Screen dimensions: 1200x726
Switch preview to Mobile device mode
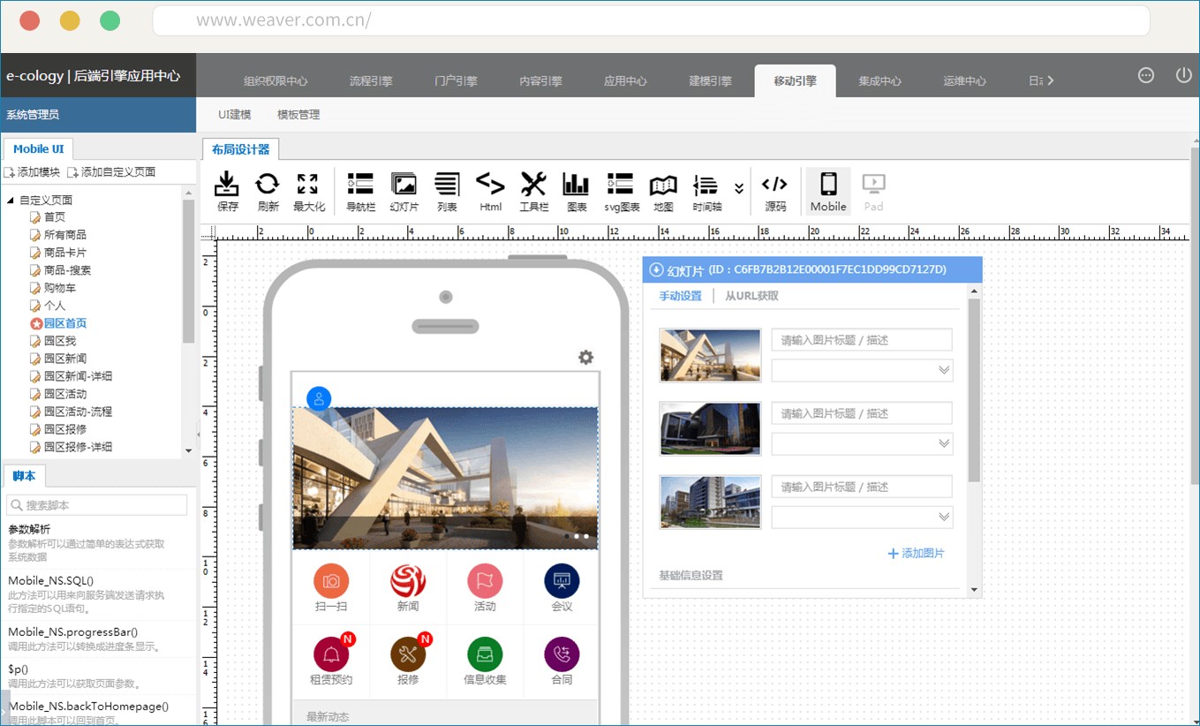[827, 192]
